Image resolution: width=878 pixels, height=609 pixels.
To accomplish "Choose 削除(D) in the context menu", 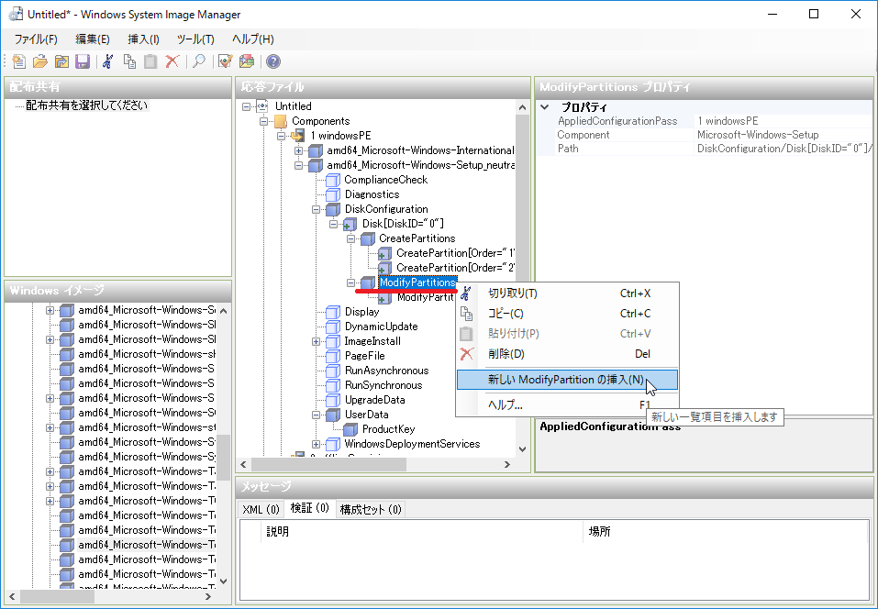I will [x=567, y=354].
